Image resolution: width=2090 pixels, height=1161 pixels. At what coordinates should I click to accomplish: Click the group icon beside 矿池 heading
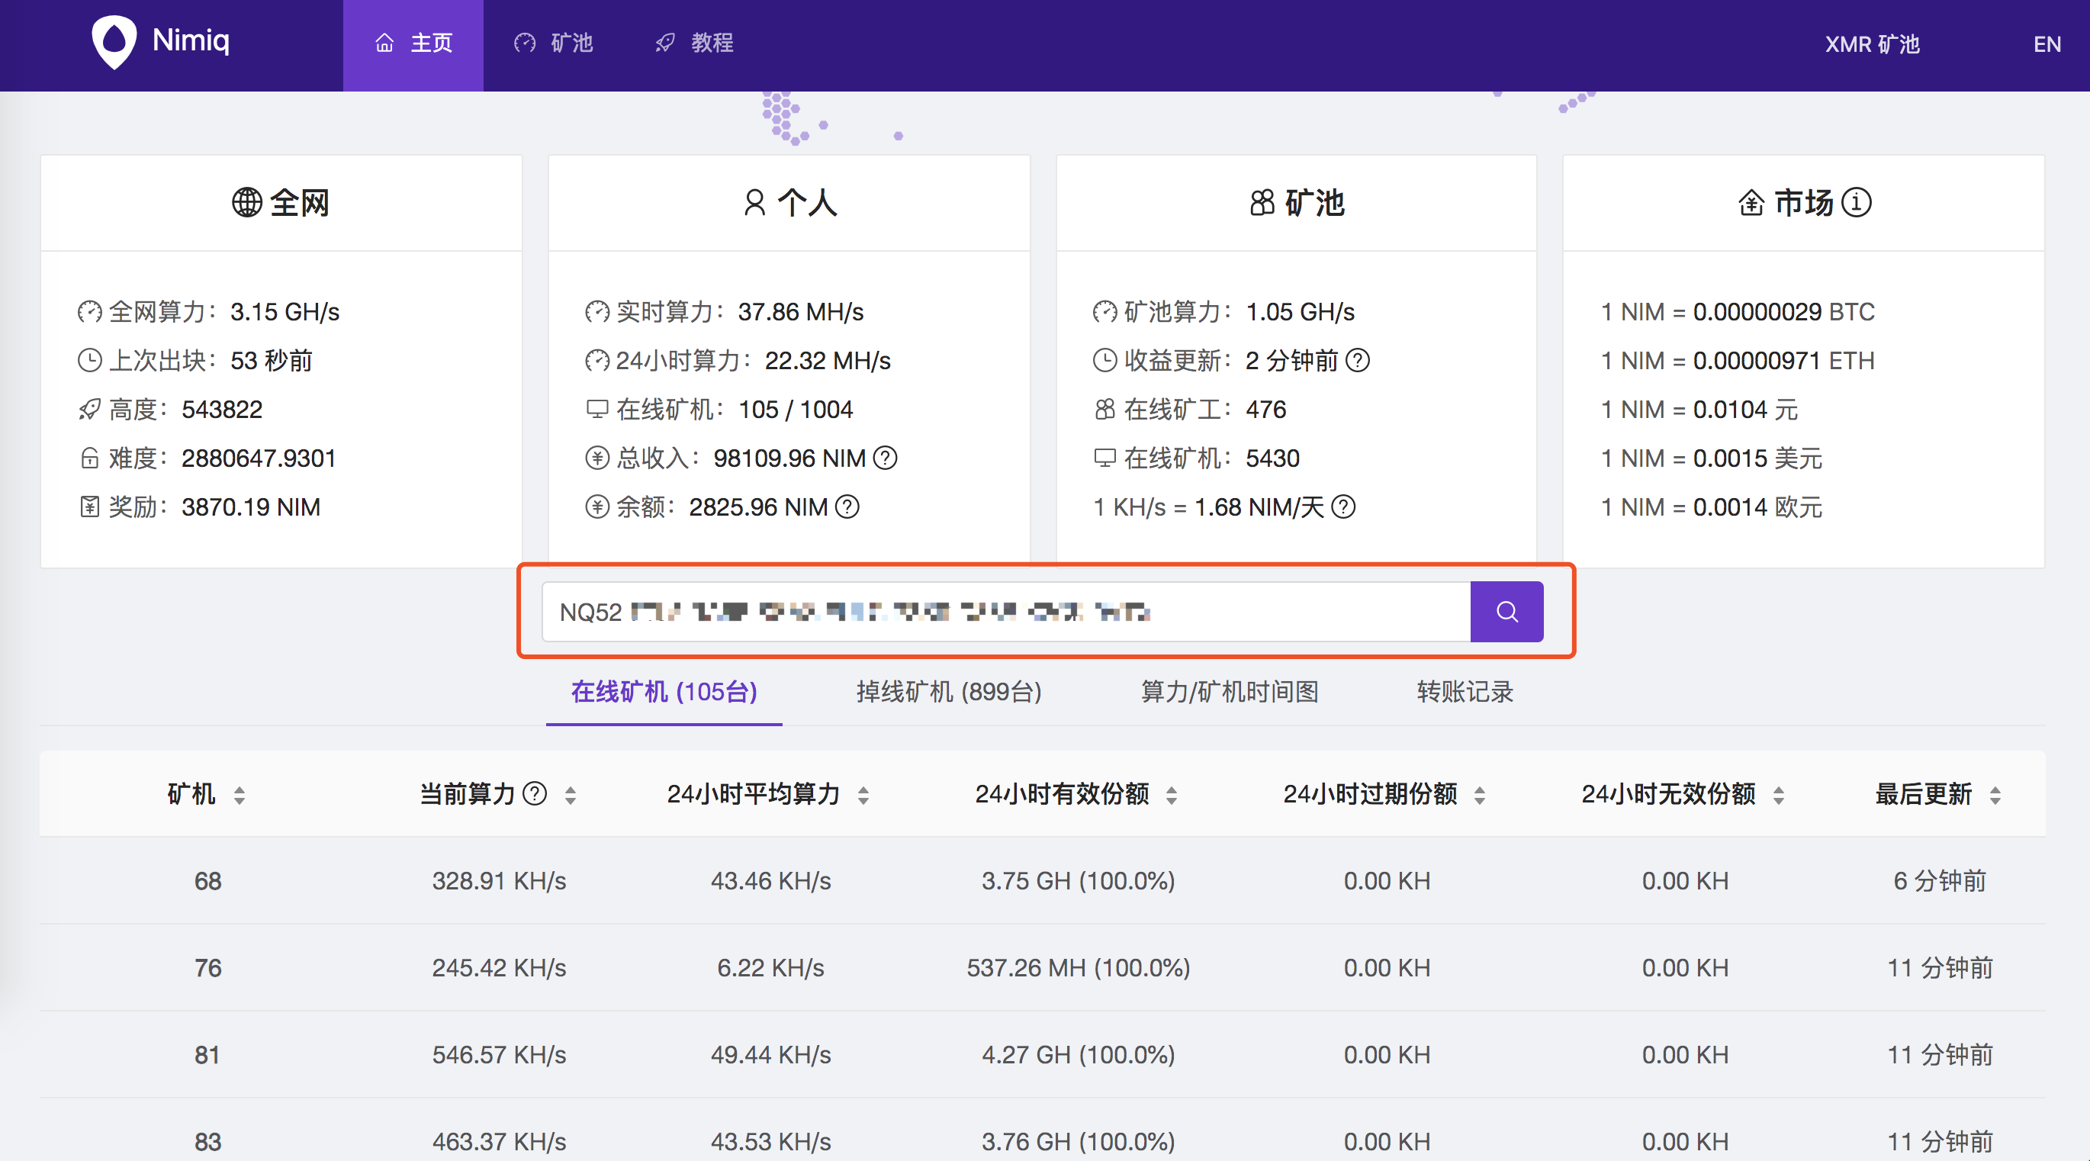coord(1262,202)
